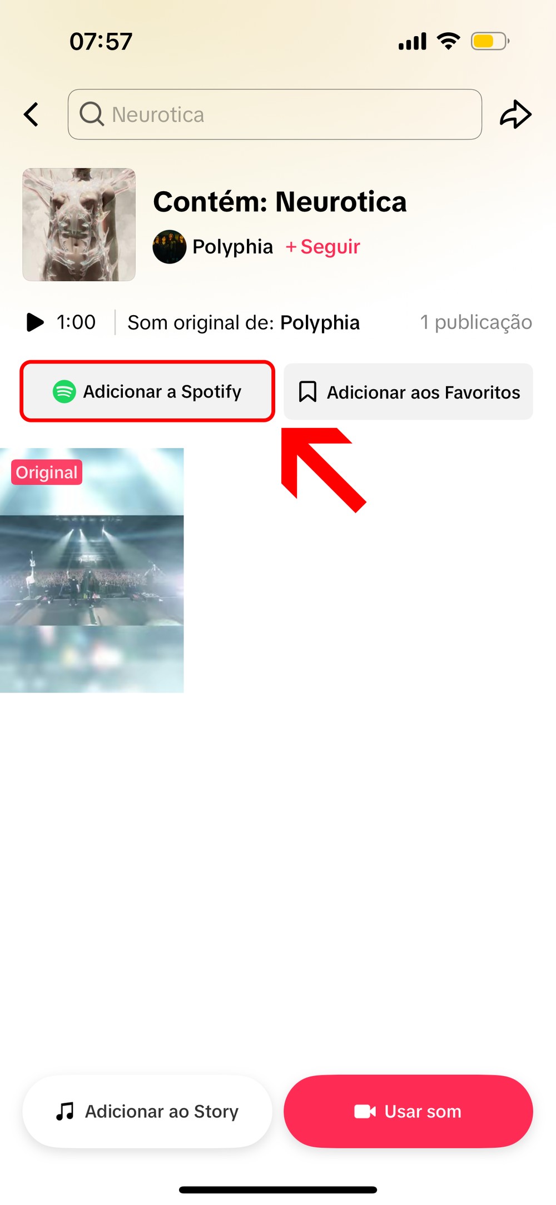Tap the music note icon

click(65, 1111)
